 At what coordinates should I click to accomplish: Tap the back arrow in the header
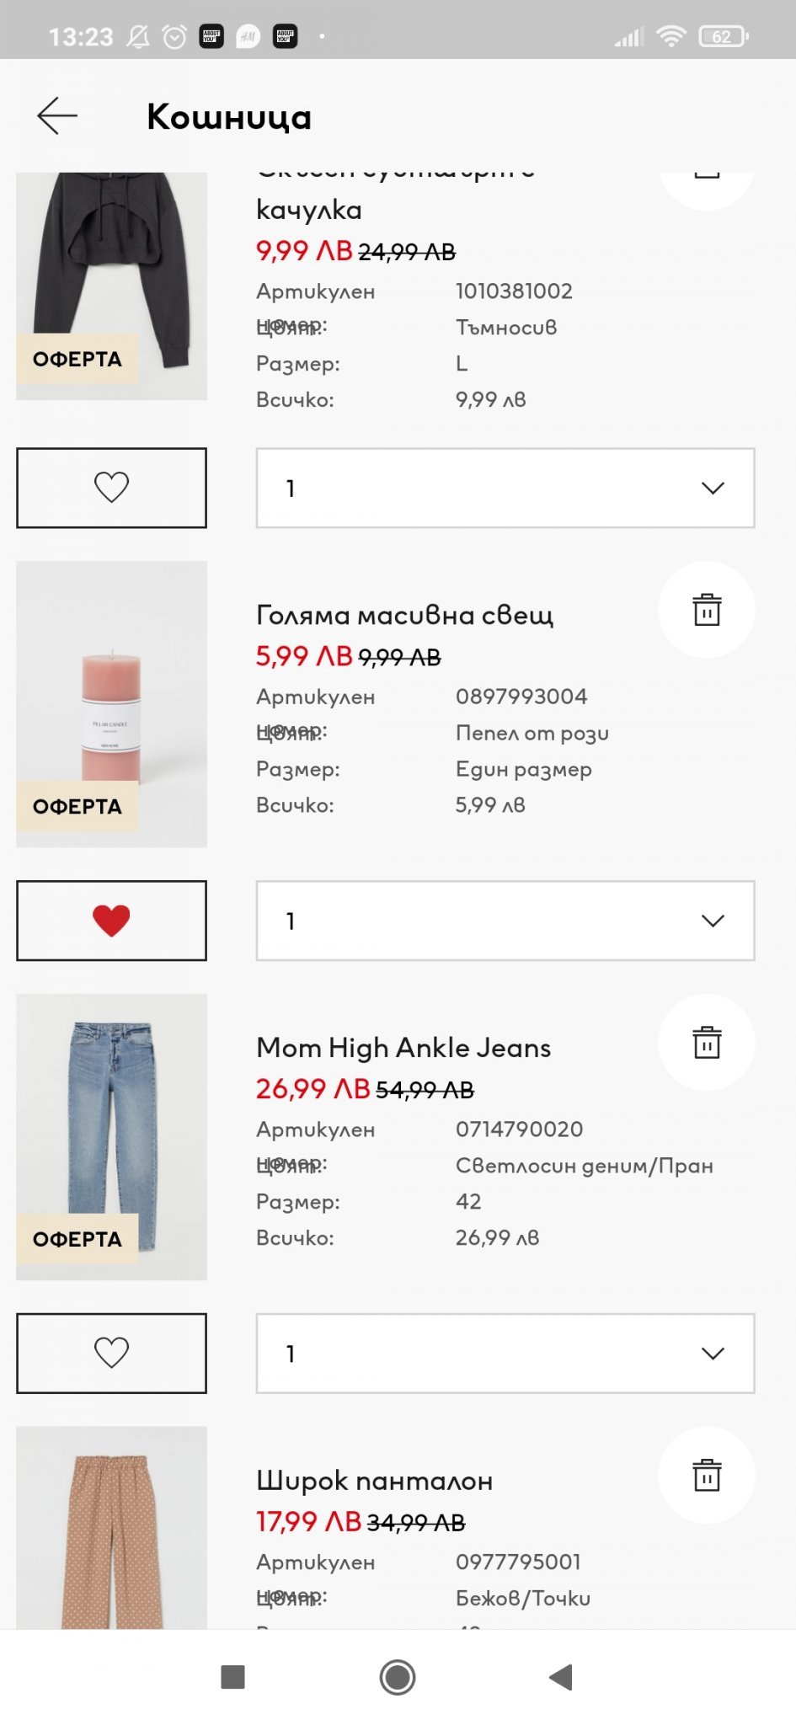(x=57, y=115)
